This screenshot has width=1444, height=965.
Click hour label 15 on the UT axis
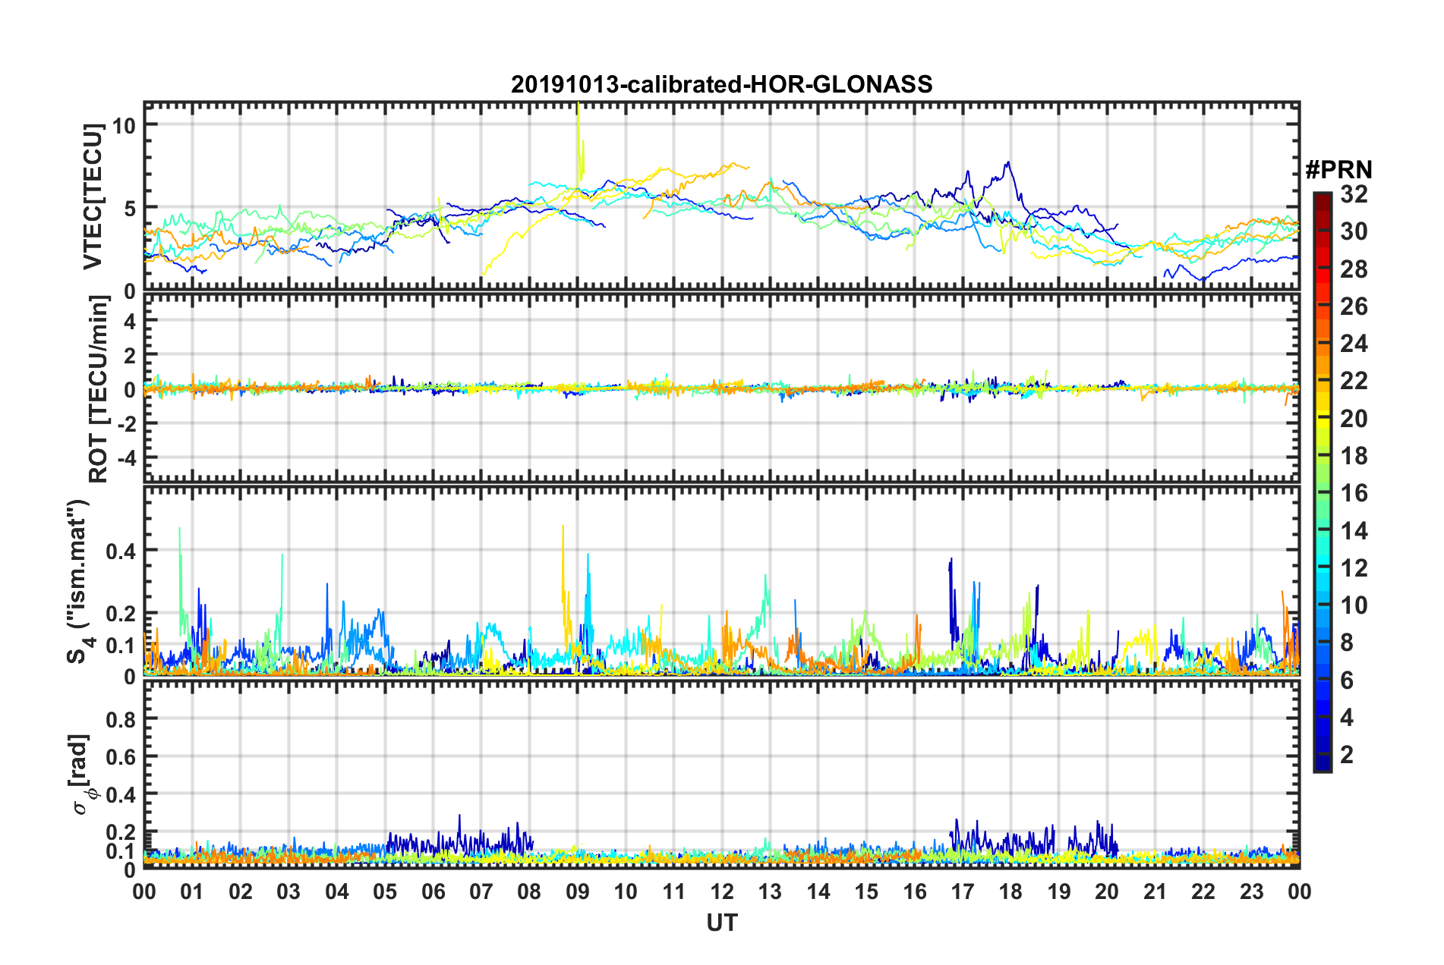point(866,891)
